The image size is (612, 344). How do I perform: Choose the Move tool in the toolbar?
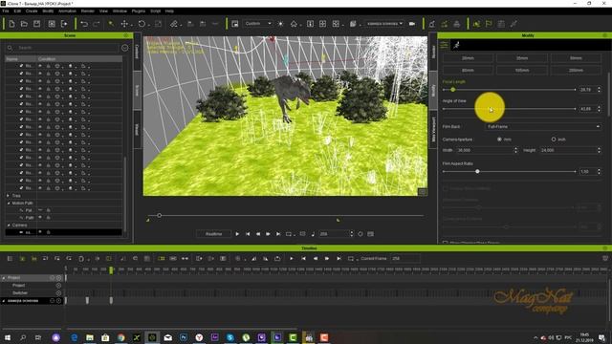pos(124,24)
